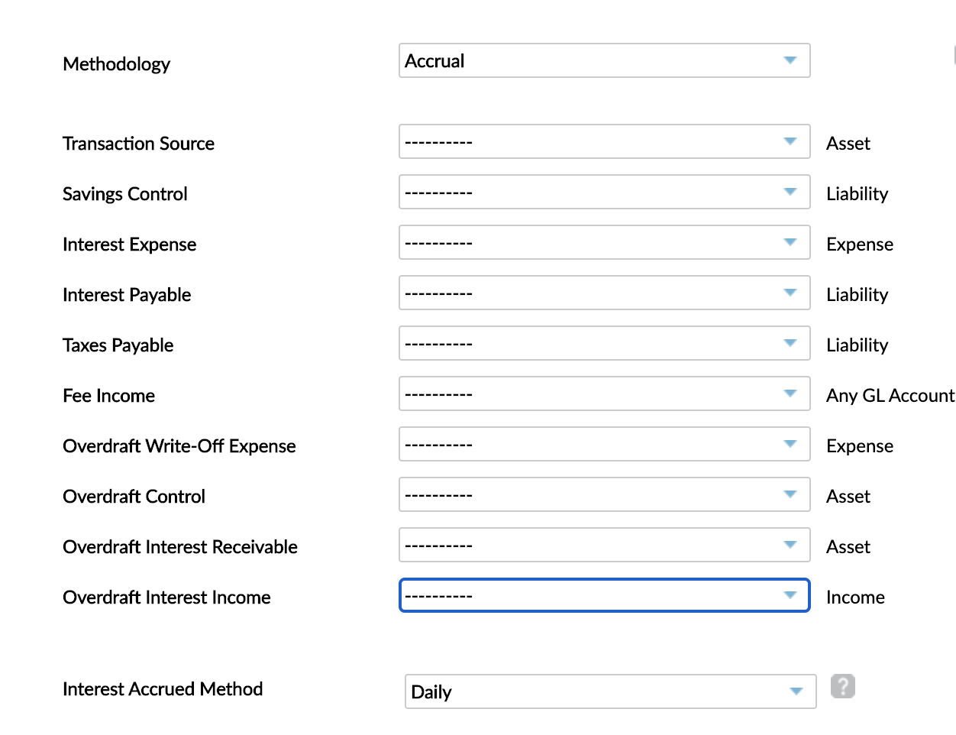Select an Interest Payable liability account

603,293
